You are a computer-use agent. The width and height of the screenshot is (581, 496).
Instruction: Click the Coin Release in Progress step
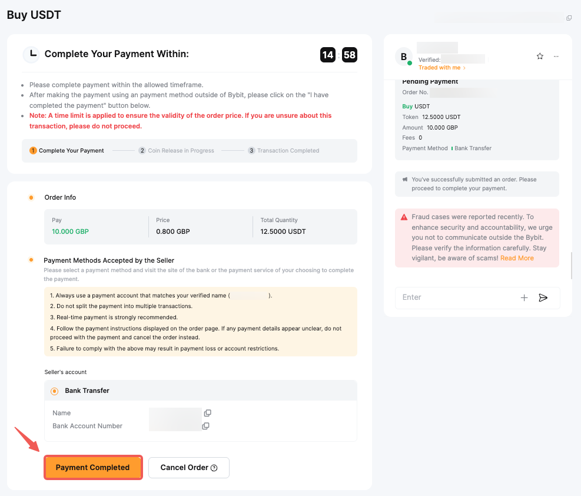pyautogui.click(x=177, y=151)
